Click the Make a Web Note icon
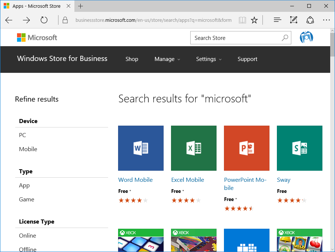The height and width of the screenshot is (252, 335). tap(294, 20)
